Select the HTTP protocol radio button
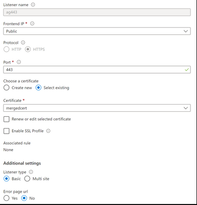 [x=6, y=49]
